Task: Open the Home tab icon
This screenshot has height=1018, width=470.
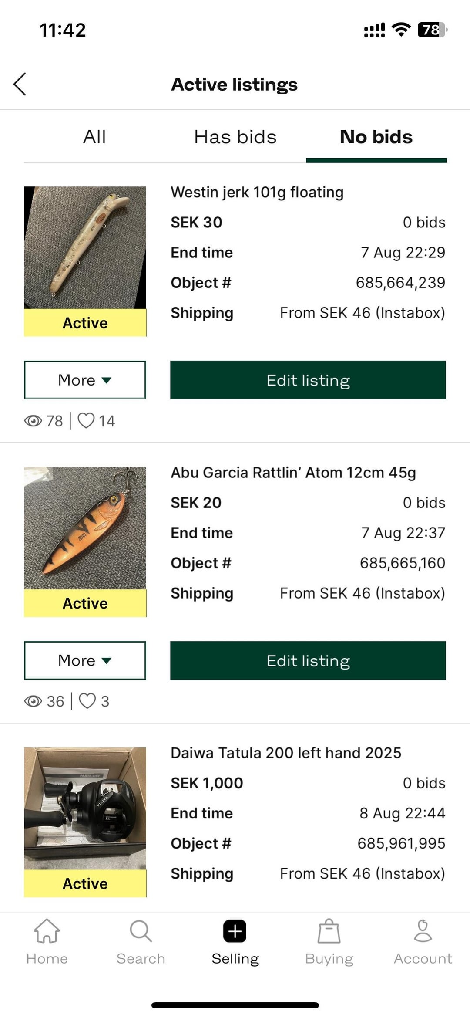Action: point(47,931)
